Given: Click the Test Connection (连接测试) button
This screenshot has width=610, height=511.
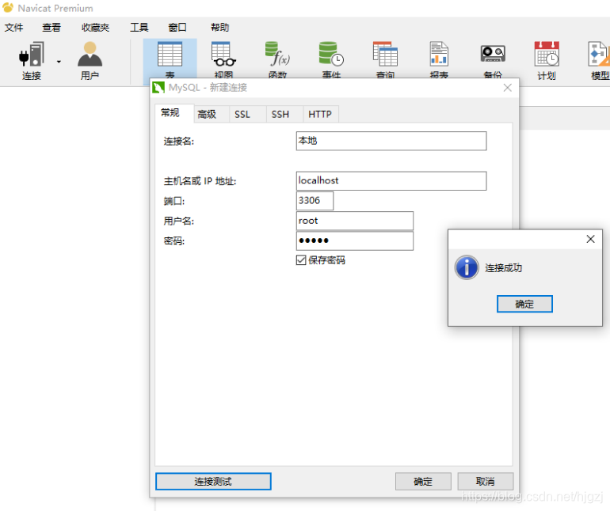Looking at the screenshot, I should (213, 482).
